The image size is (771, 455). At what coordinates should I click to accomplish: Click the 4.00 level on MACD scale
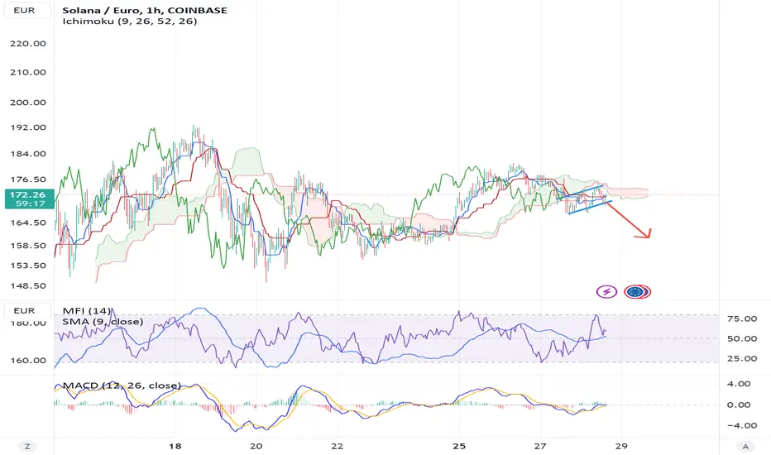739,384
